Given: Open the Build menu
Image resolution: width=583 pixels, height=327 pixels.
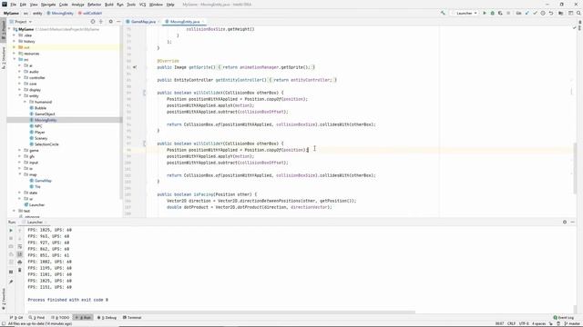Looking at the screenshot, I should [x=109, y=5].
